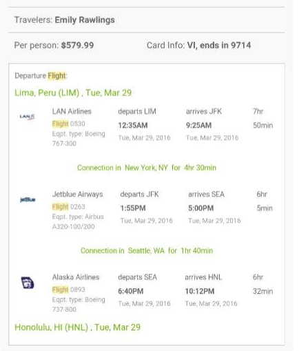Click the 1:55PM JFK departure time
The width and height of the screenshot is (299, 351).
(133, 208)
